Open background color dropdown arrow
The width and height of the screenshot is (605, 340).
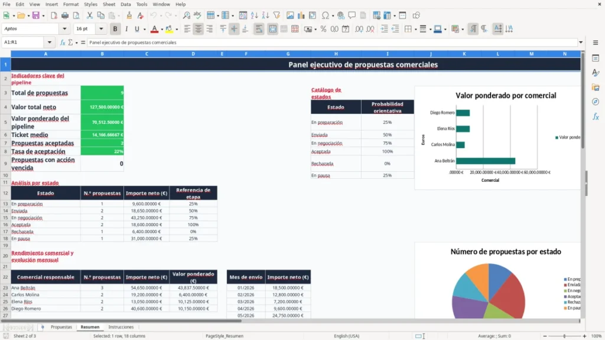click(x=177, y=30)
